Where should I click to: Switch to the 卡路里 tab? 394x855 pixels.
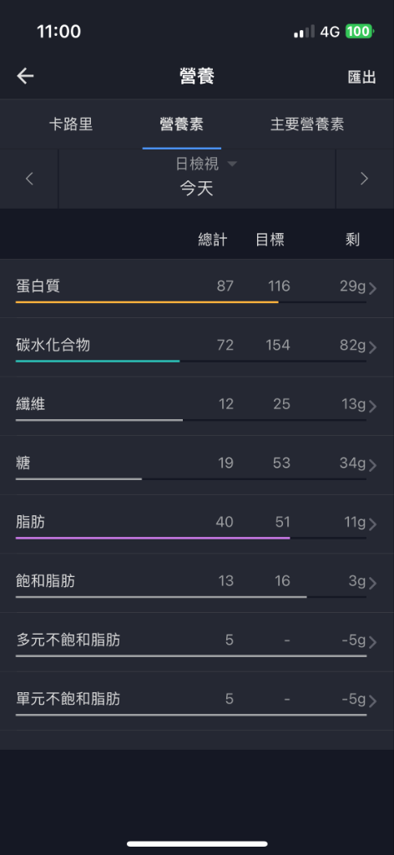point(71,124)
